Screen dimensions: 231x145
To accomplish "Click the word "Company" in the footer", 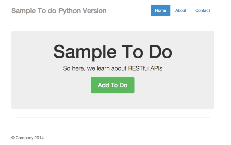I will click(x=24, y=138).
